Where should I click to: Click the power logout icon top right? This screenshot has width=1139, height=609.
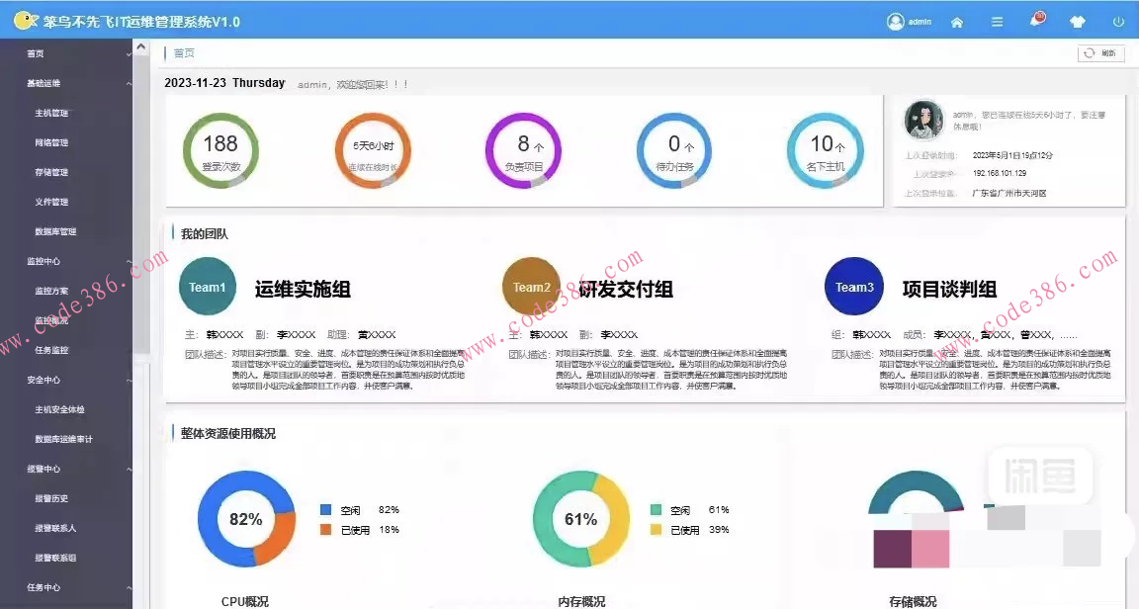(x=1117, y=20)
